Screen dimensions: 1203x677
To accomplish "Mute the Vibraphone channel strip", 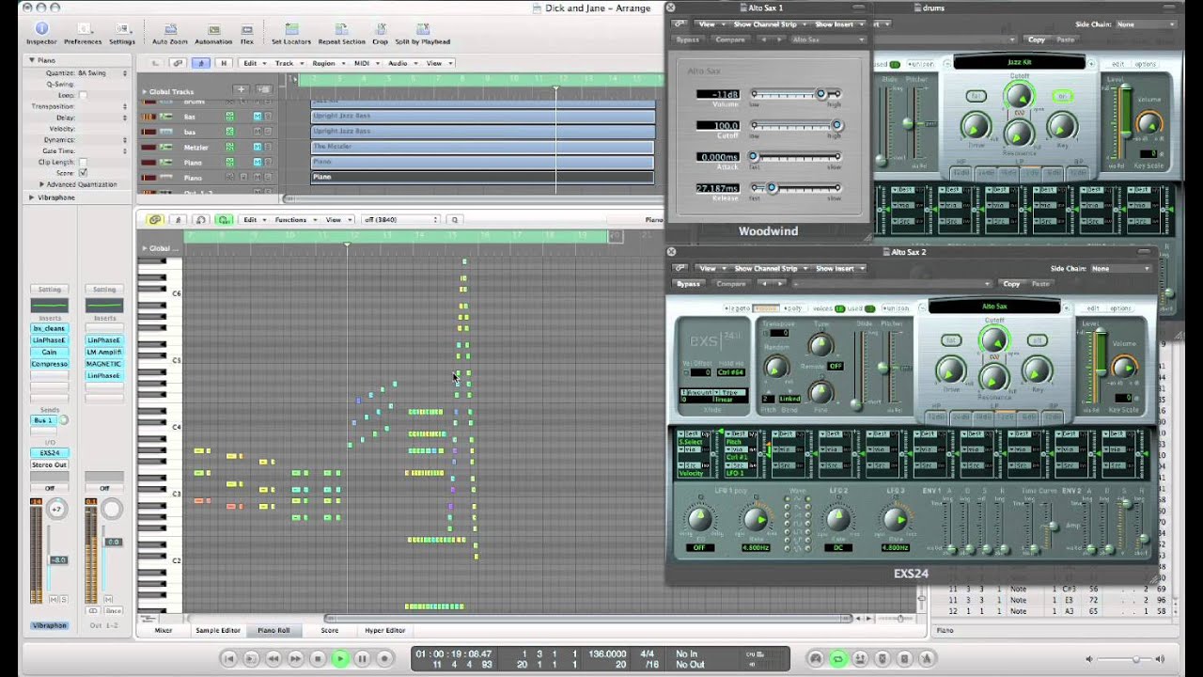I will pyautogui.click(x=52, y=599).
